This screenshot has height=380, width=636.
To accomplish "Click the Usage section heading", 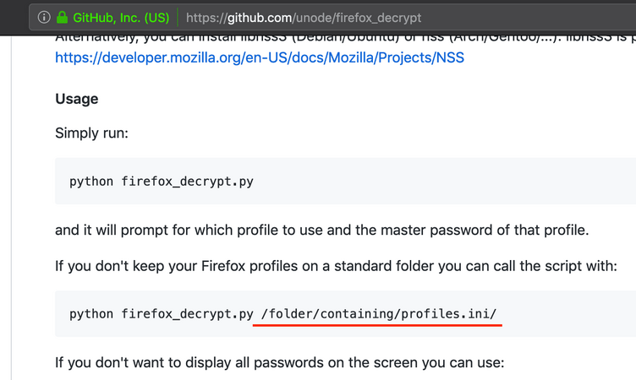I will [77, 99].
